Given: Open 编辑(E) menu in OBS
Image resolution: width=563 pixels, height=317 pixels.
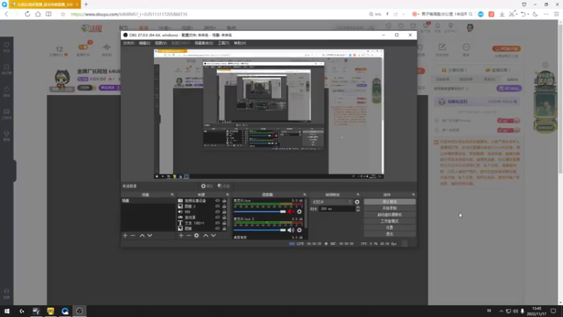Looking at the screenshot, I should coord(144,43).
